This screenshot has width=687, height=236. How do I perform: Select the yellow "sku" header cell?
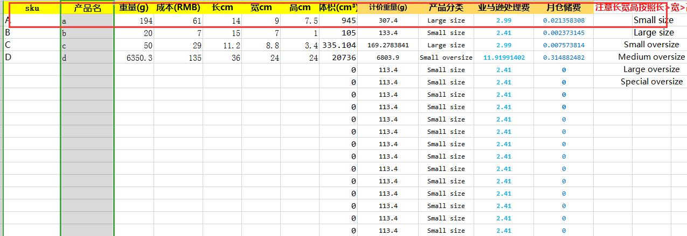(x=32, y=8)
